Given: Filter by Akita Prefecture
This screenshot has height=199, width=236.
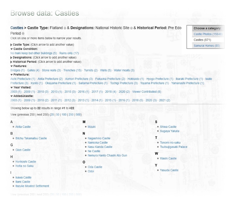Looking at the screenshot, I should 50,79.
